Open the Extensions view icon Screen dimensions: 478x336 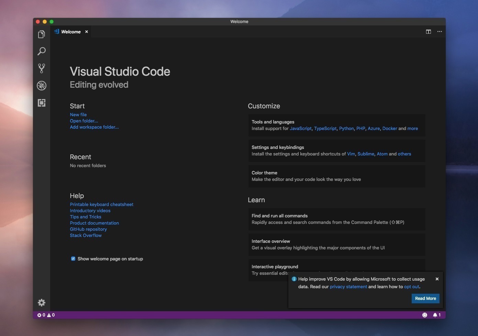coord(42,102)
